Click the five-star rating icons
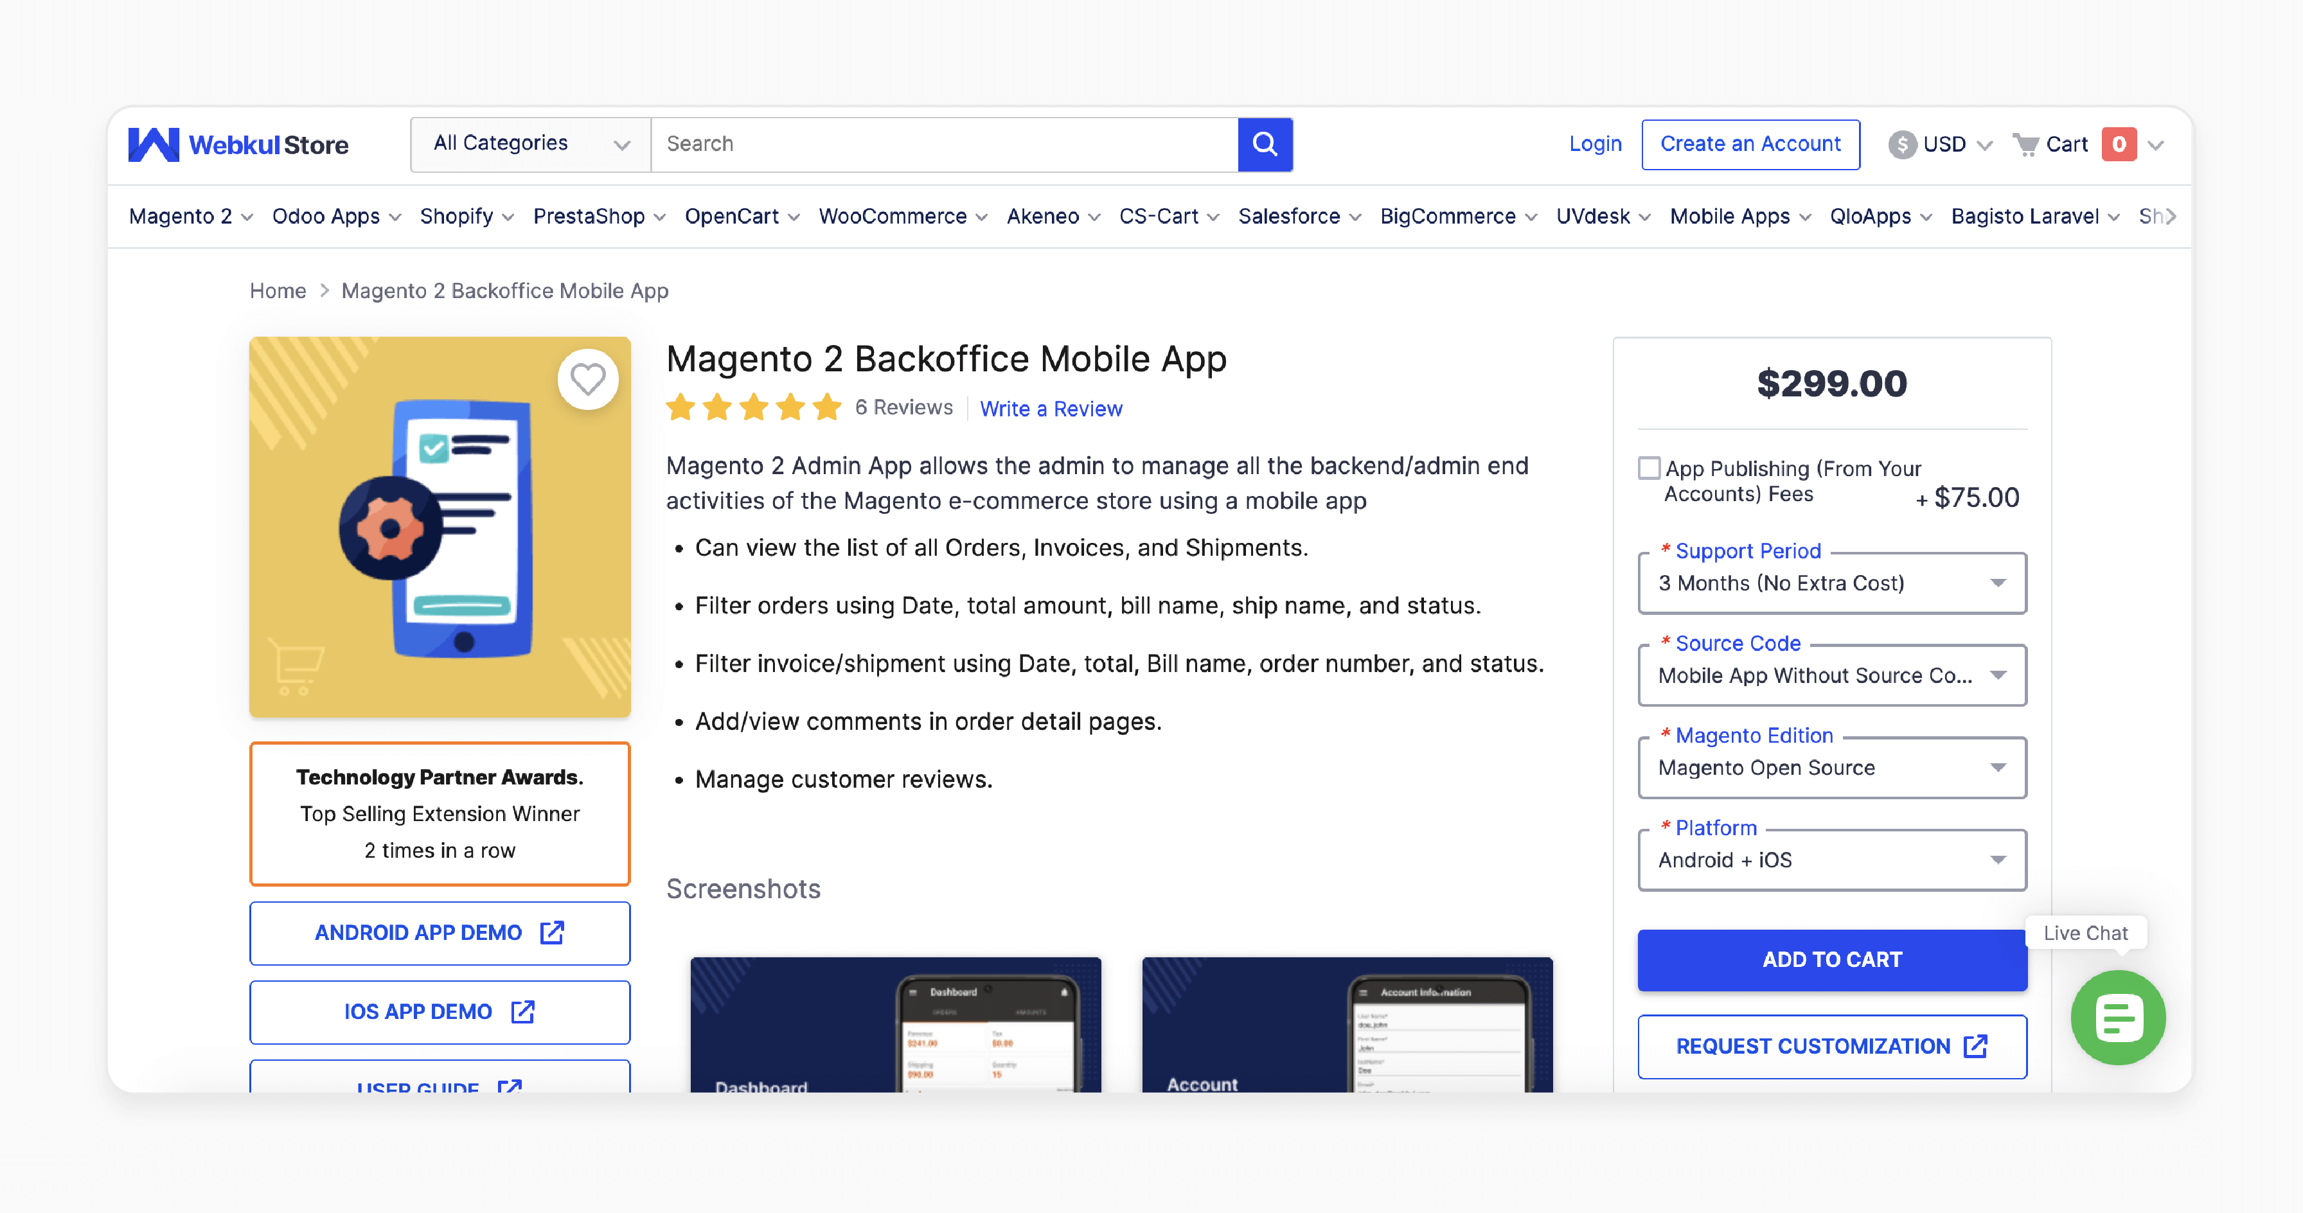The image size is (2303, 1213). pos(754,407)
